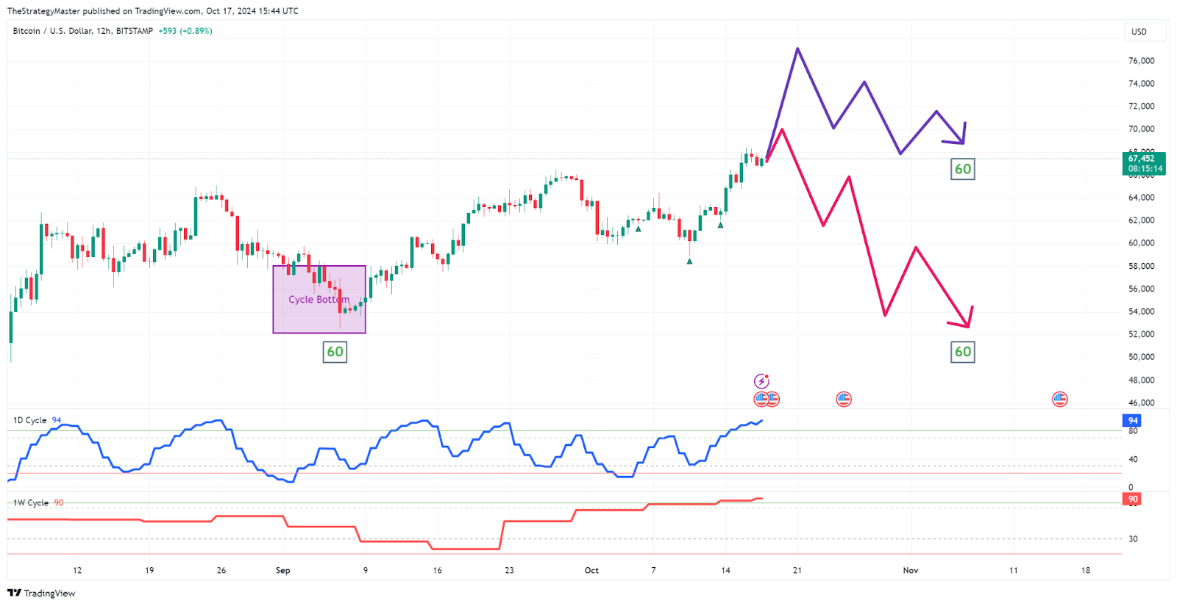Viewport: 1177px width, 606px height.
Task: Open the US flag event icon in mid-November
Action: pyautogui.click(x=1059, y=399)
